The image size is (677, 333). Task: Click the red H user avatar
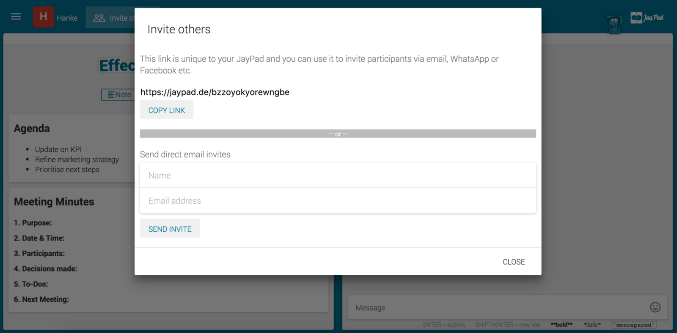point(43,17)
